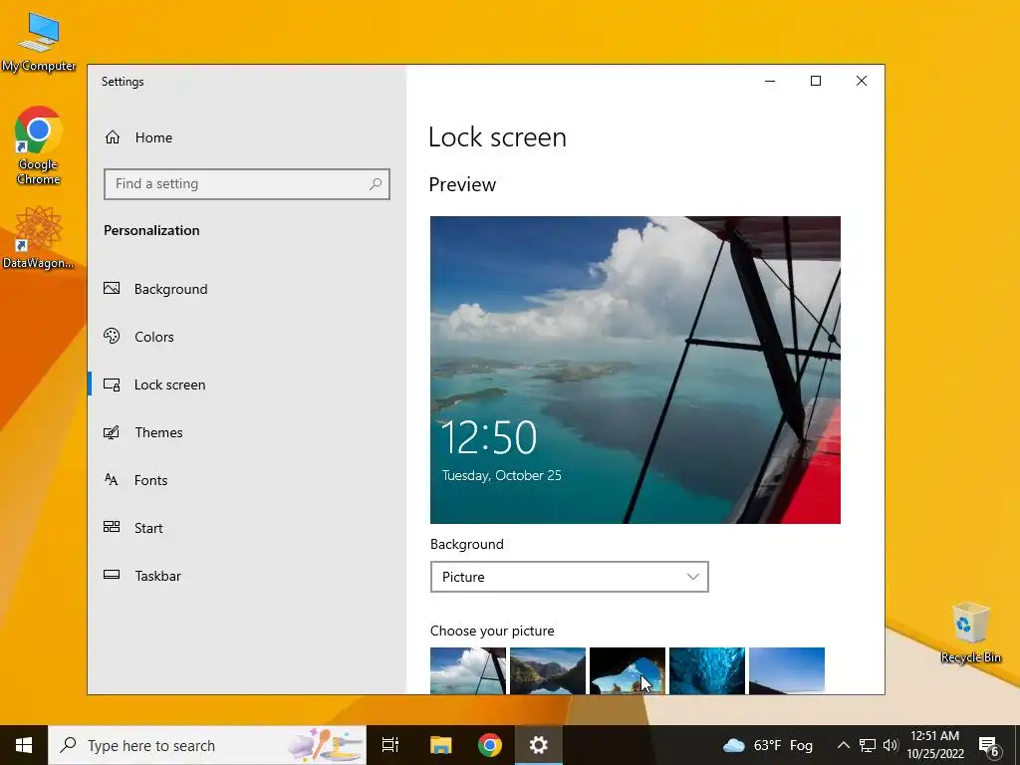The height and width of the screenshot is (765, 1020).
Task: Choose the mountain lake picture thumbnail
Action: click(548, 670)
